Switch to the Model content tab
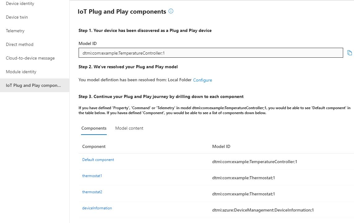 point(129,128)
